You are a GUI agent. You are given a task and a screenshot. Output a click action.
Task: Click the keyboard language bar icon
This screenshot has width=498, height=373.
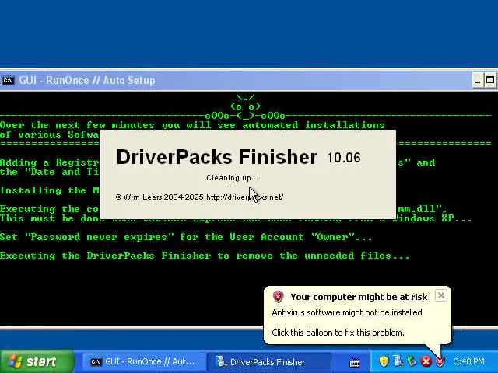coord(355,362)
